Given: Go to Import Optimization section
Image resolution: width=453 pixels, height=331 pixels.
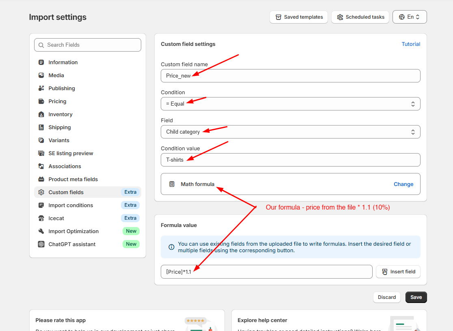Looking at the screenshot, I should click(x=88, y=231).
